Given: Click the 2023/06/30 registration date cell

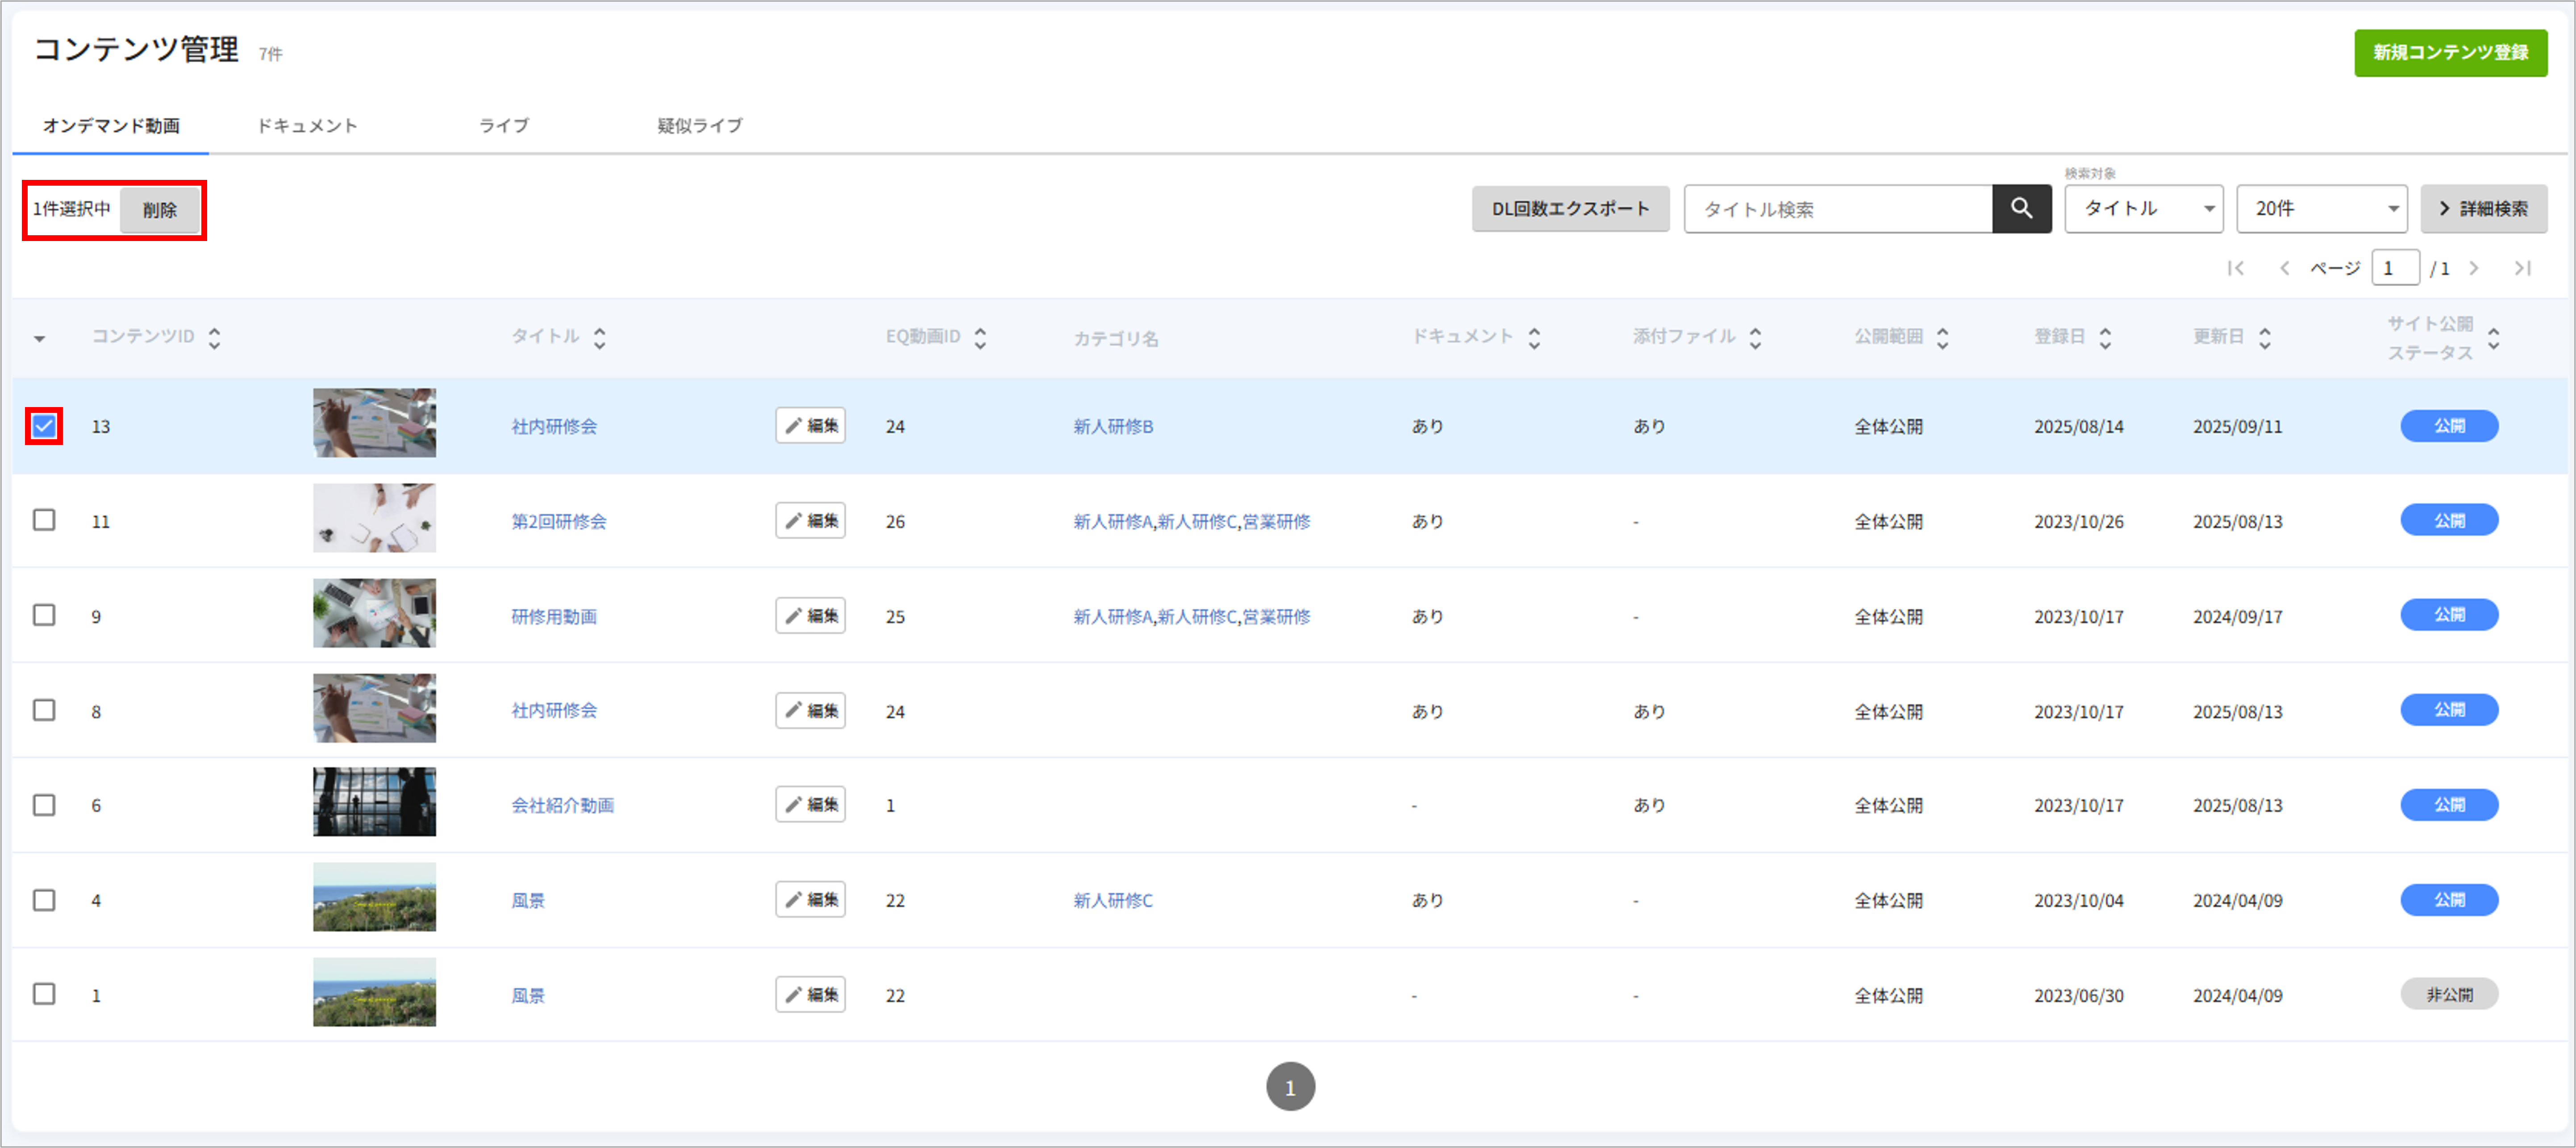Looking at the screenshot, I should pyautogui.click(x=2079, y=995).
